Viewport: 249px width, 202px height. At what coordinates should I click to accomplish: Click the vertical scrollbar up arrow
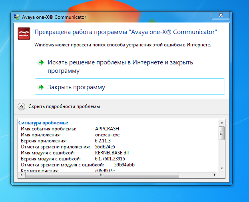[222, 123]
